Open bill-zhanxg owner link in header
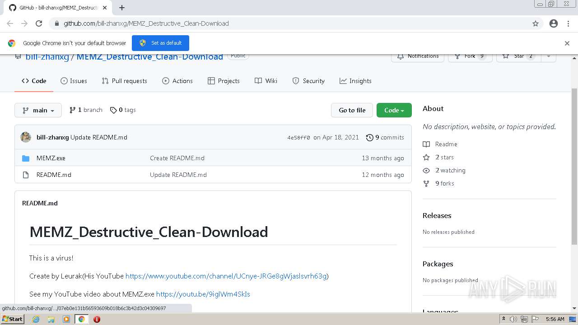 pos(47,56)
